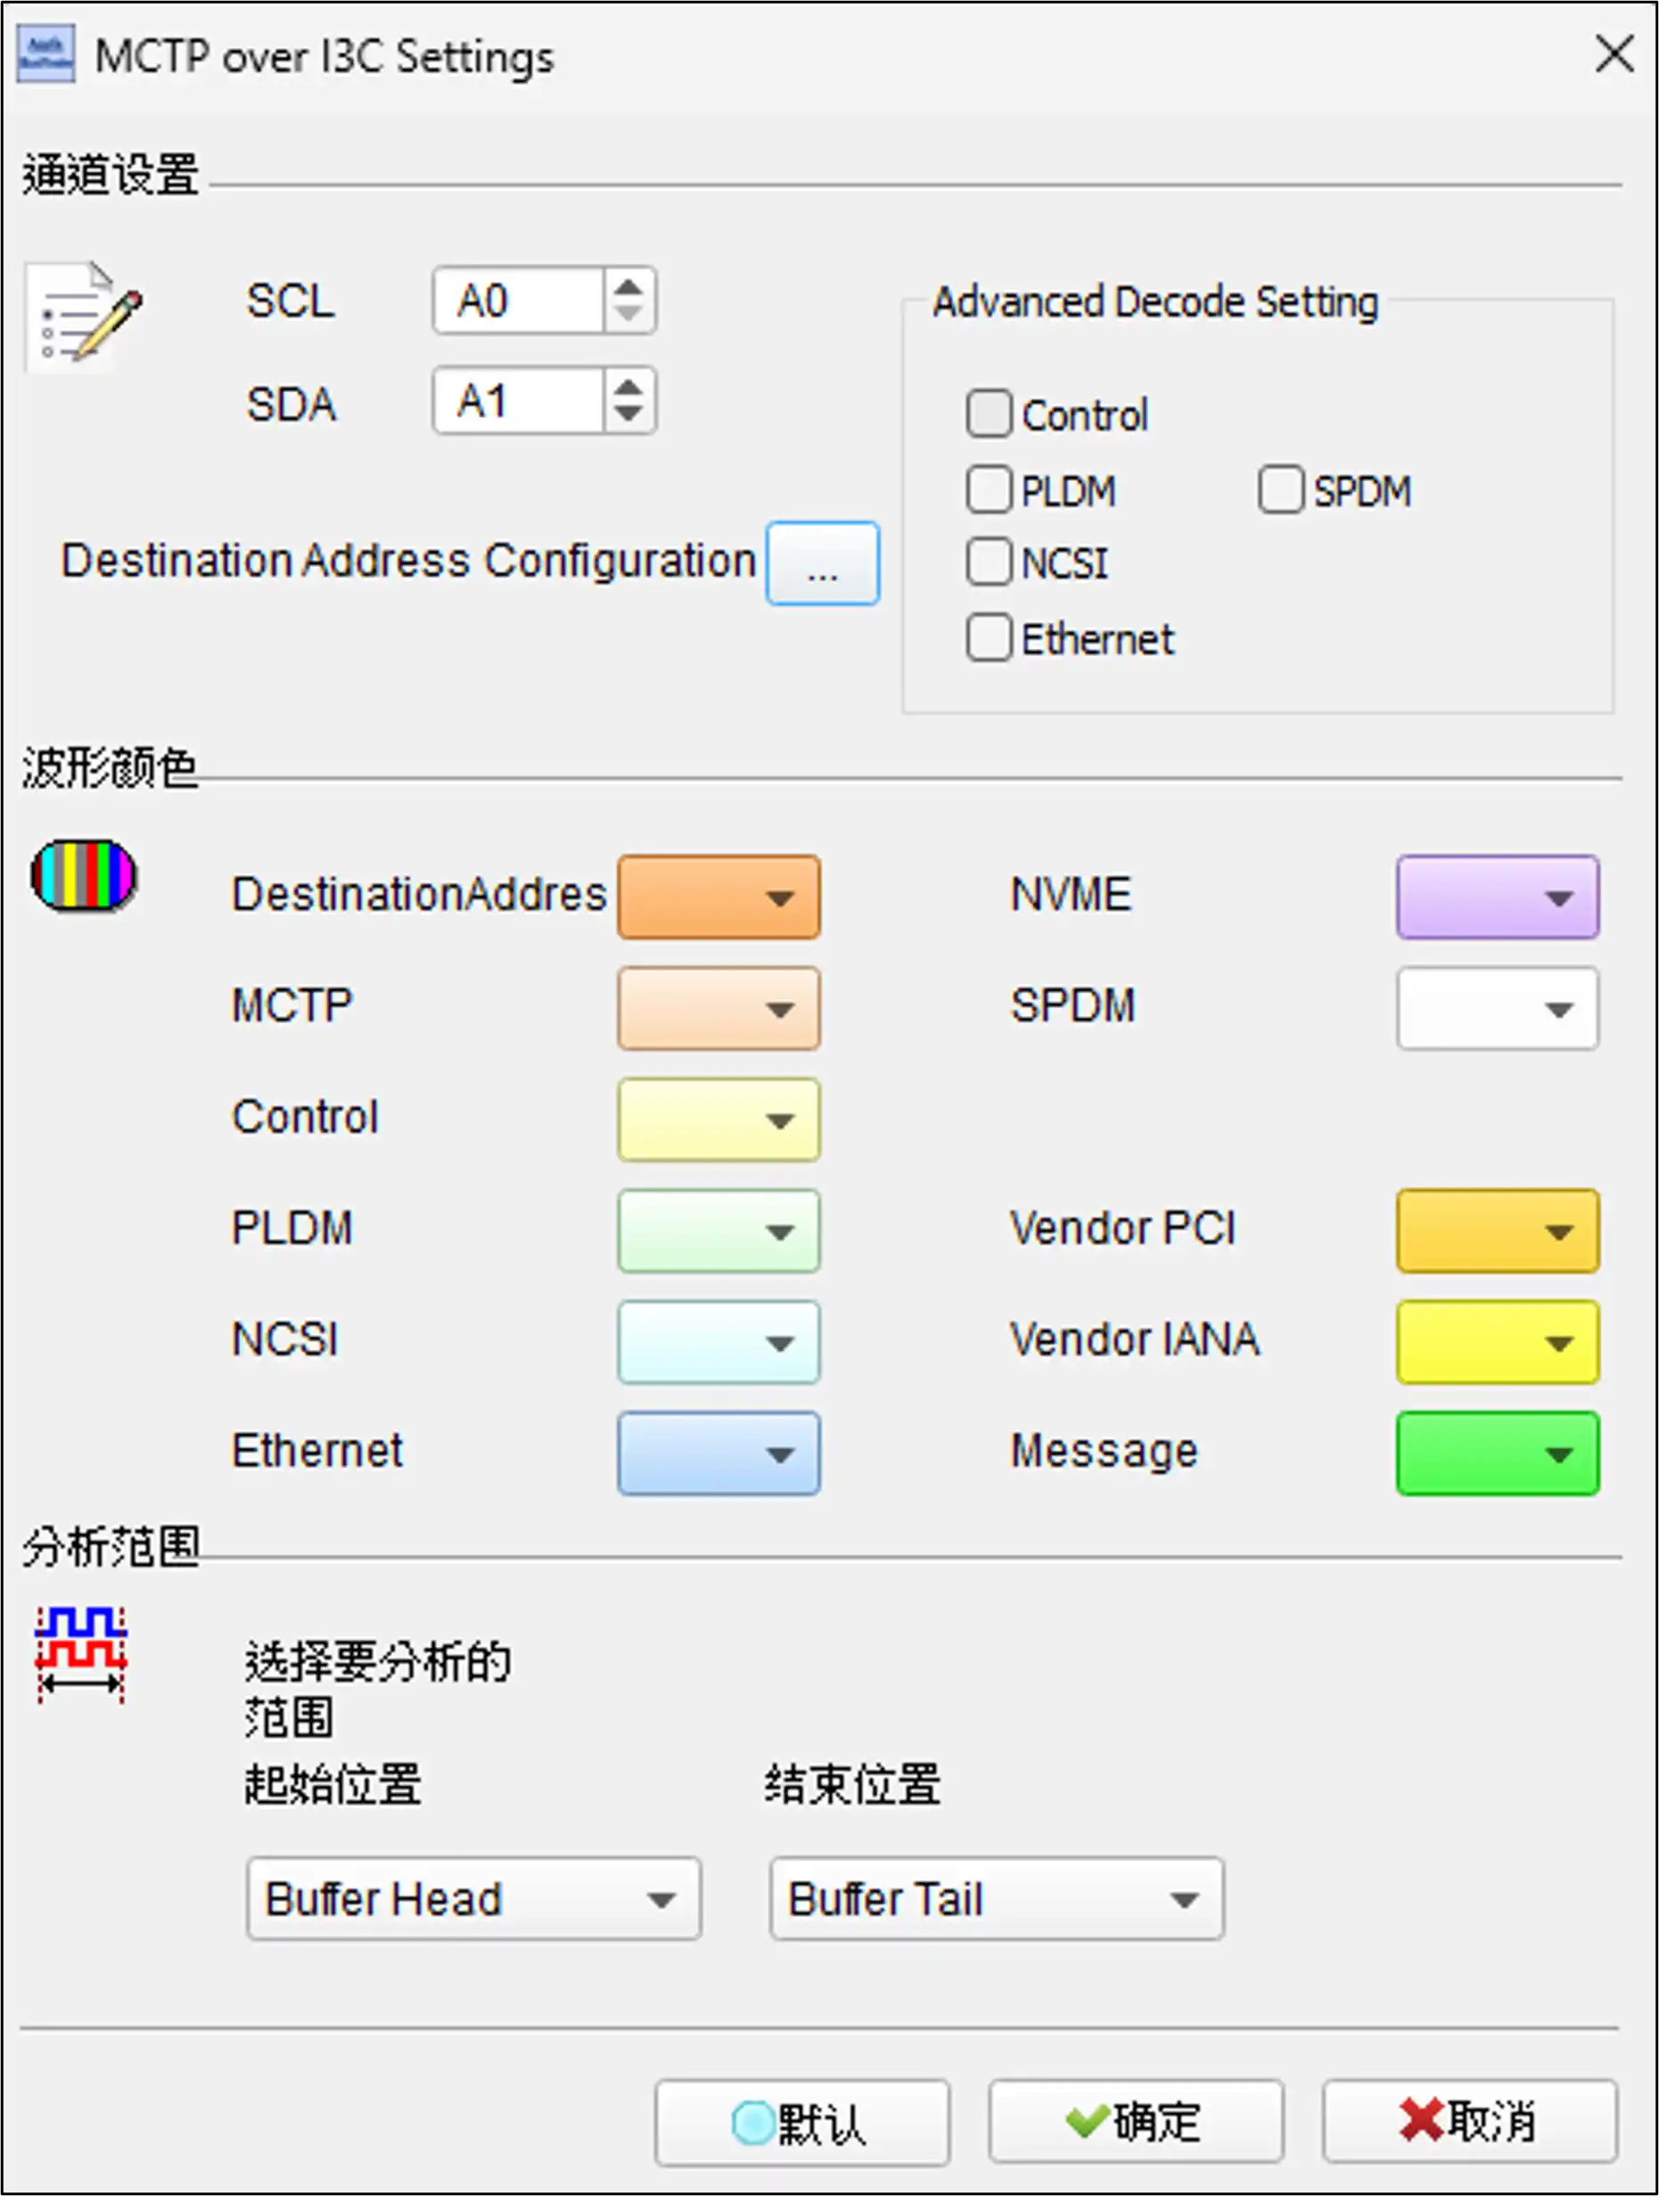Click the app icon in title bar
Image resolution: width=1659 pixels, height=2196 pixels.
coord(45,55)
